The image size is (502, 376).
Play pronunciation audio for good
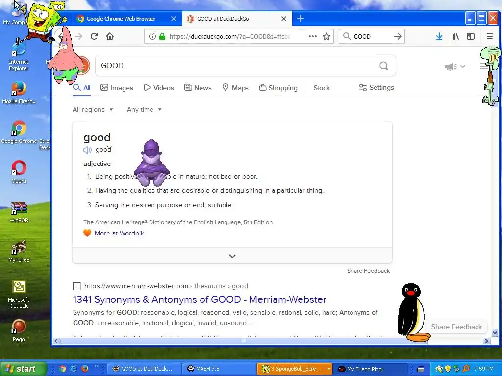pos(87,150)
